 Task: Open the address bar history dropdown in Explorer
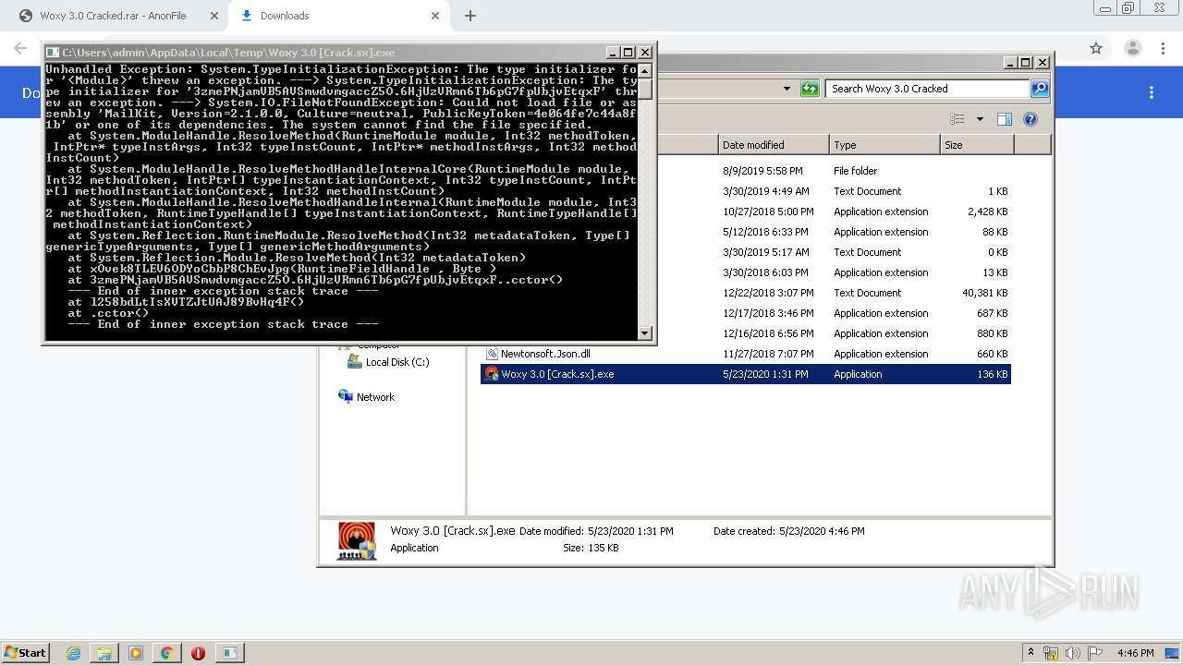point(787,89)
